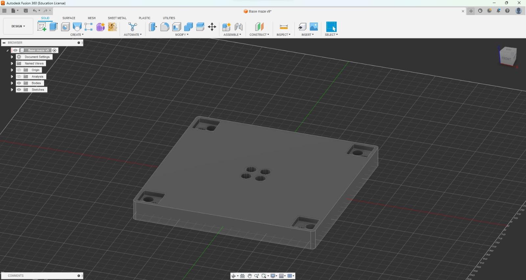Image resolution: width=526 pixels, height=280 pixels.
Task: Select the Extrude tool
Action: pyautogui.click(x=54, y=27)
